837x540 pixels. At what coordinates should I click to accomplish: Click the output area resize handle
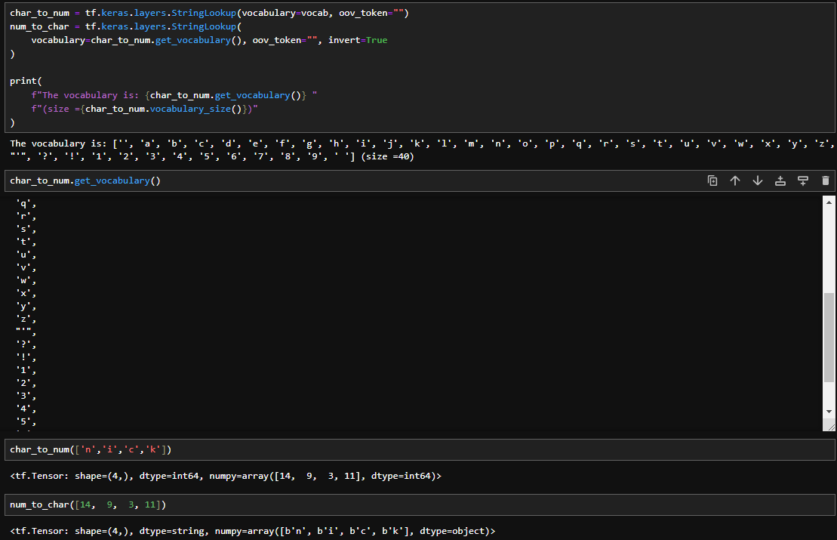pyautogui.click(x=830, y=427)
